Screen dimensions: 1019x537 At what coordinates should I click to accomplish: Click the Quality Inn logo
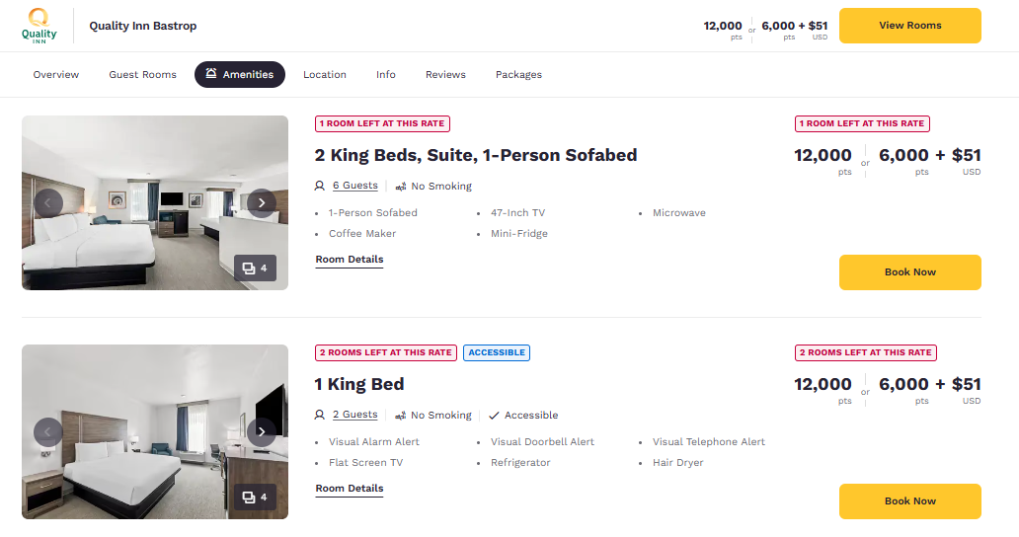pos(39,26)
